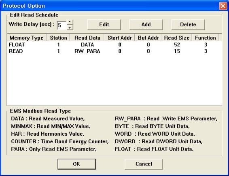The image size is (229, 176).
Task: Decrease Write Delay with down arrow
Action: tap(70, 27)
